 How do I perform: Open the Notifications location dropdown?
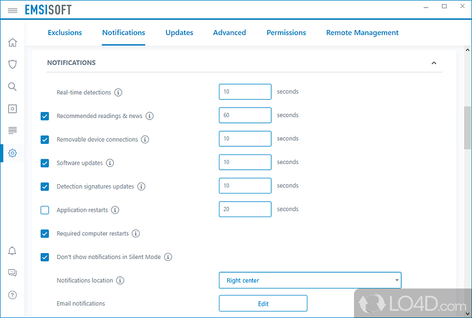310,280
